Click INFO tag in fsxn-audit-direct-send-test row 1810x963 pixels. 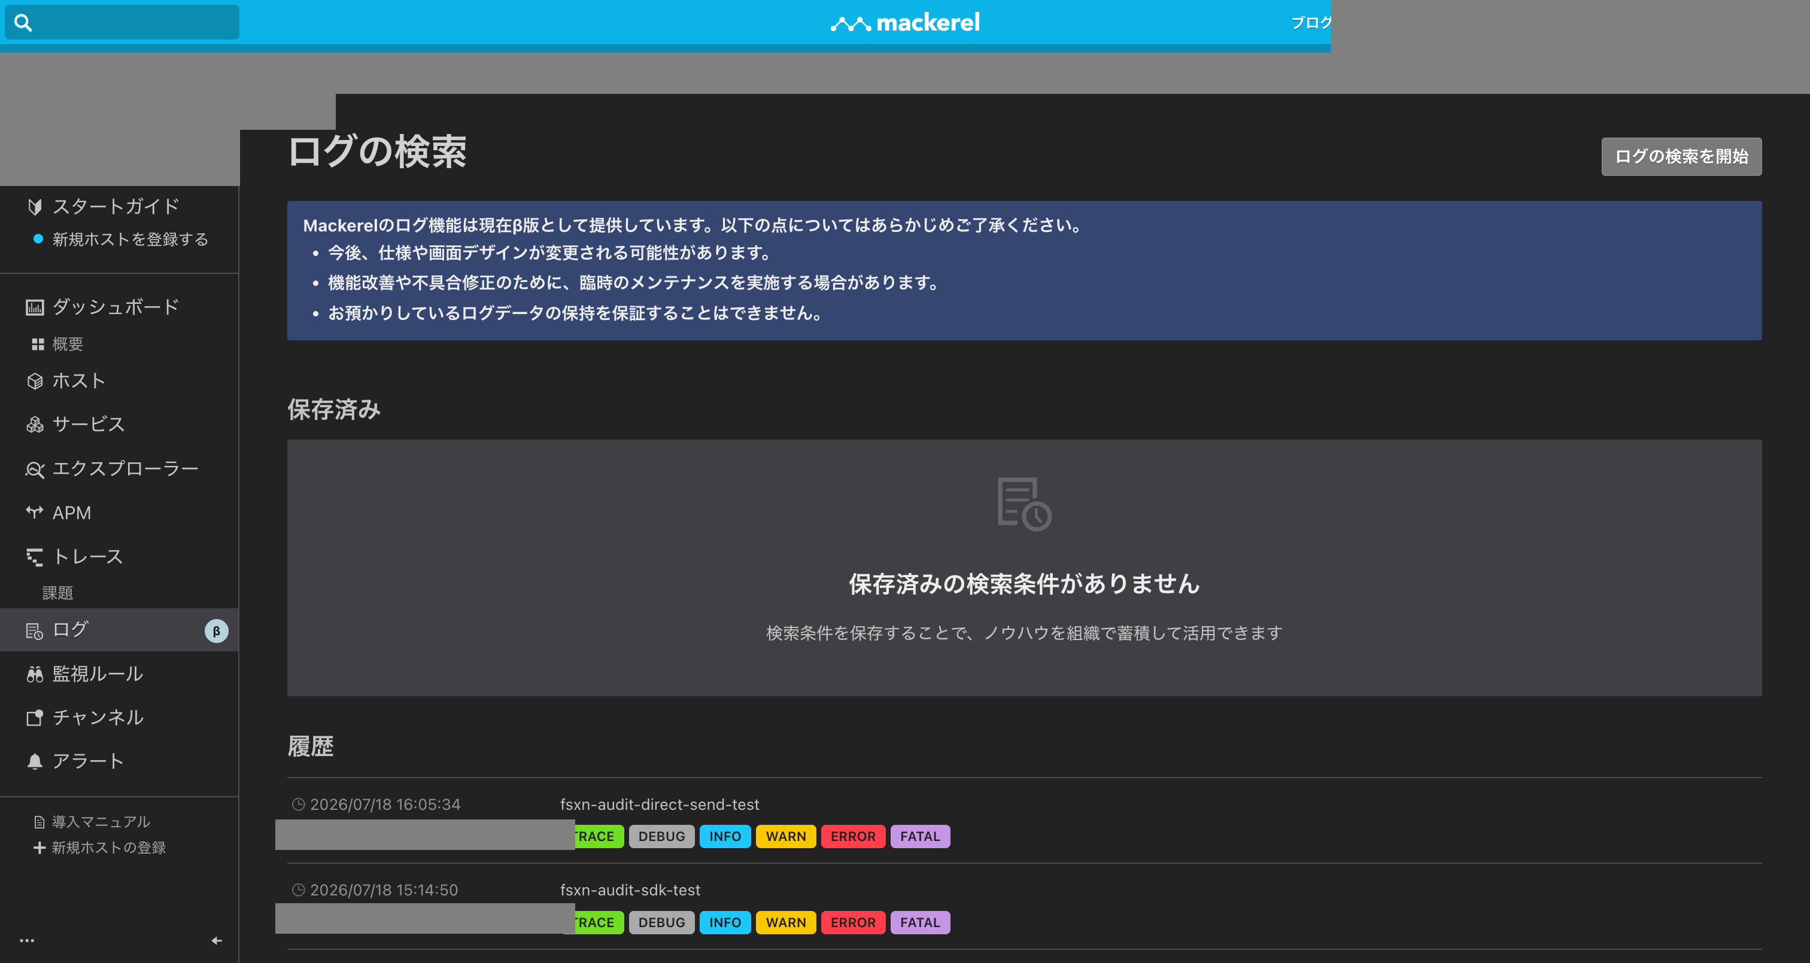click(724, 837)
